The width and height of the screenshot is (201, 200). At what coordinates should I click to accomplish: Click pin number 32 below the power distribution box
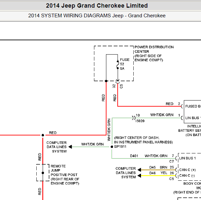point(114,86)
